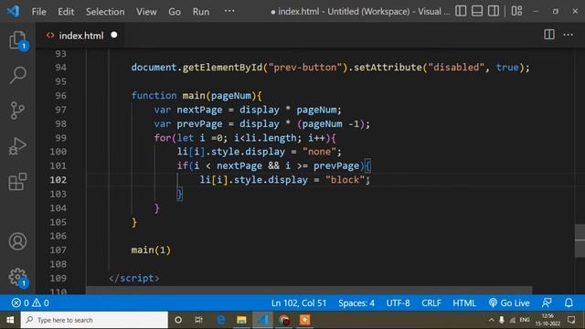Open the taskbar clock and date
Image resolution: width=585 pixels, height=329 pixels.
coord(548,320)
